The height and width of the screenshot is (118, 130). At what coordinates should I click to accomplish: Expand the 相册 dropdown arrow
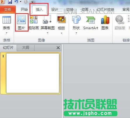[x=61, y=33]
